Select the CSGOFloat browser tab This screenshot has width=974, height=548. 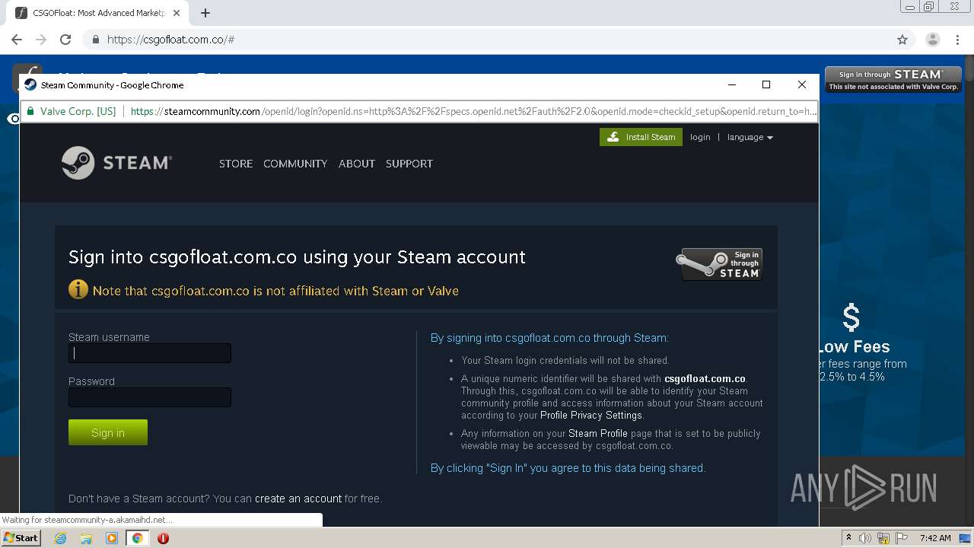point(97,13)
